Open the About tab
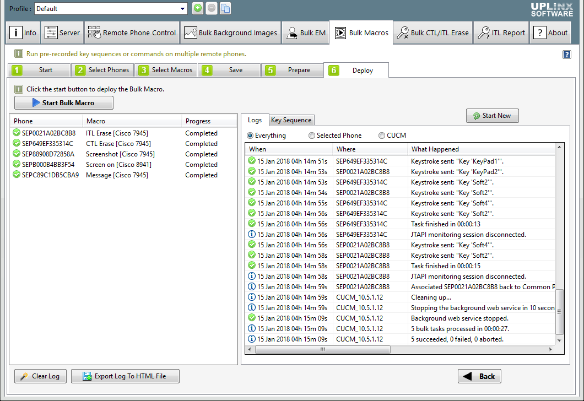584x401 pixels. [x=550, y=32]
